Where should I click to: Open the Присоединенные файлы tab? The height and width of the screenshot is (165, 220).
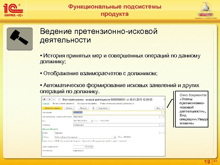(x=87, y=104)
